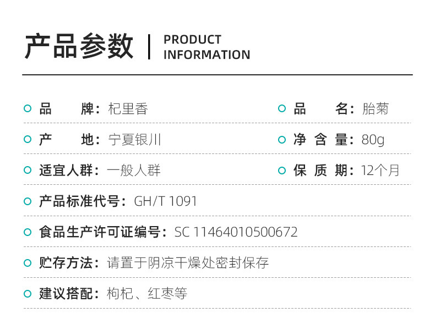Click license number SC 11464010500672
The height and width of the screenshot is (335, 435).
click(x=236, y=232)
